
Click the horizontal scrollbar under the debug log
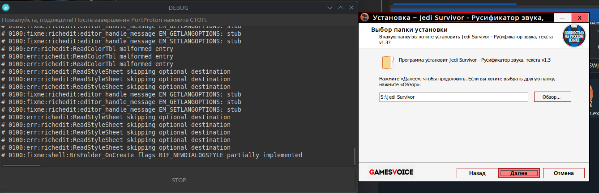point(21,166)
